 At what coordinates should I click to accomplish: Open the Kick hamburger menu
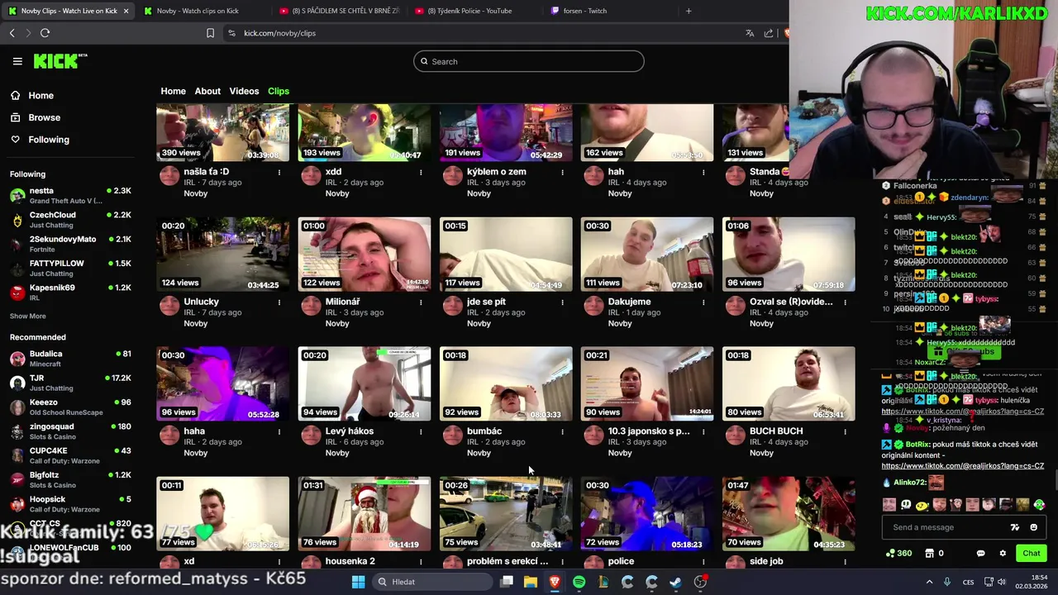pyautogui.click(x=17, y=61)
